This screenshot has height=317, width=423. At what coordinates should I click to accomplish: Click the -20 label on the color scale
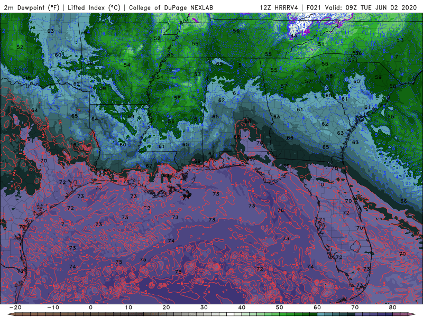coord(15,307)
